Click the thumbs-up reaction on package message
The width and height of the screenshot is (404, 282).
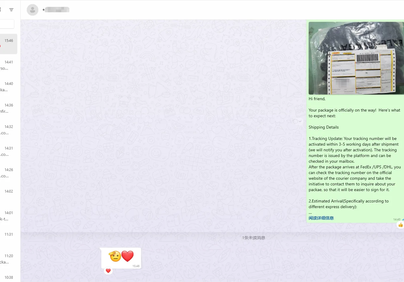point(400,225)
